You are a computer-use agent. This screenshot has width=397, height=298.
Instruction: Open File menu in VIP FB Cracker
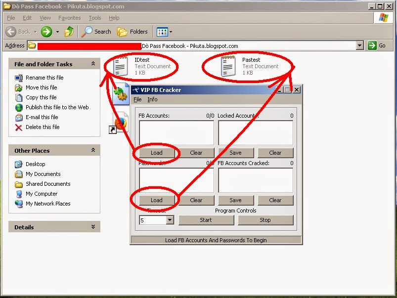tap(137, 99)
